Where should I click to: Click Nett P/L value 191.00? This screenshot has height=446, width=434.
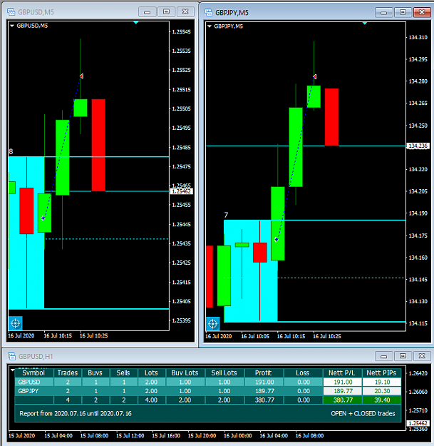click(342, 382)
